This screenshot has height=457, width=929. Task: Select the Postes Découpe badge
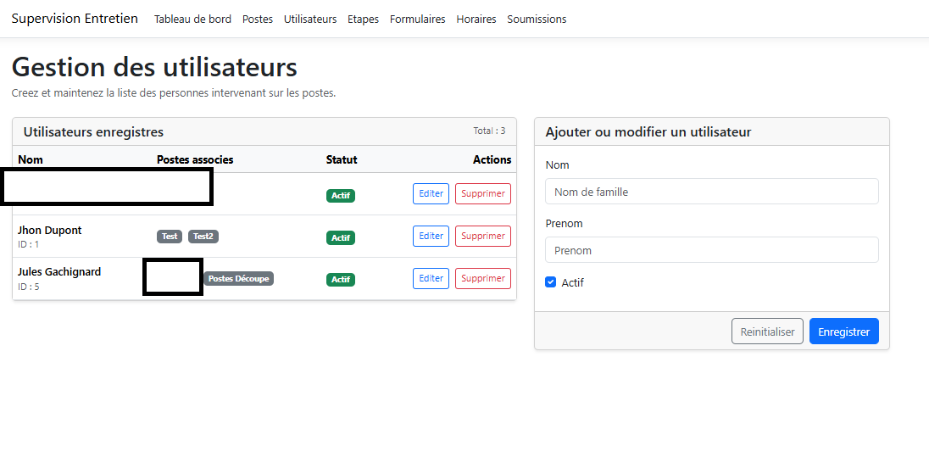pos(238,279)
